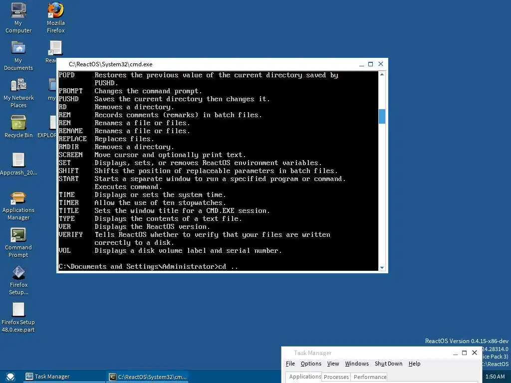Click the REPLACE command help line
The image size is (511, 383).
tap(106, 139)
